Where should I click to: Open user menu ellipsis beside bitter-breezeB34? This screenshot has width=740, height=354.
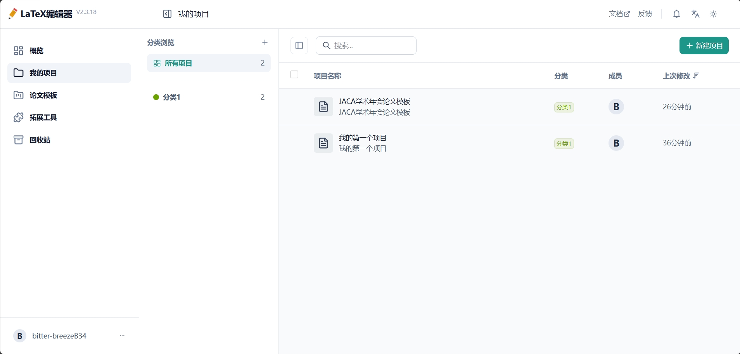pos(122,336)
